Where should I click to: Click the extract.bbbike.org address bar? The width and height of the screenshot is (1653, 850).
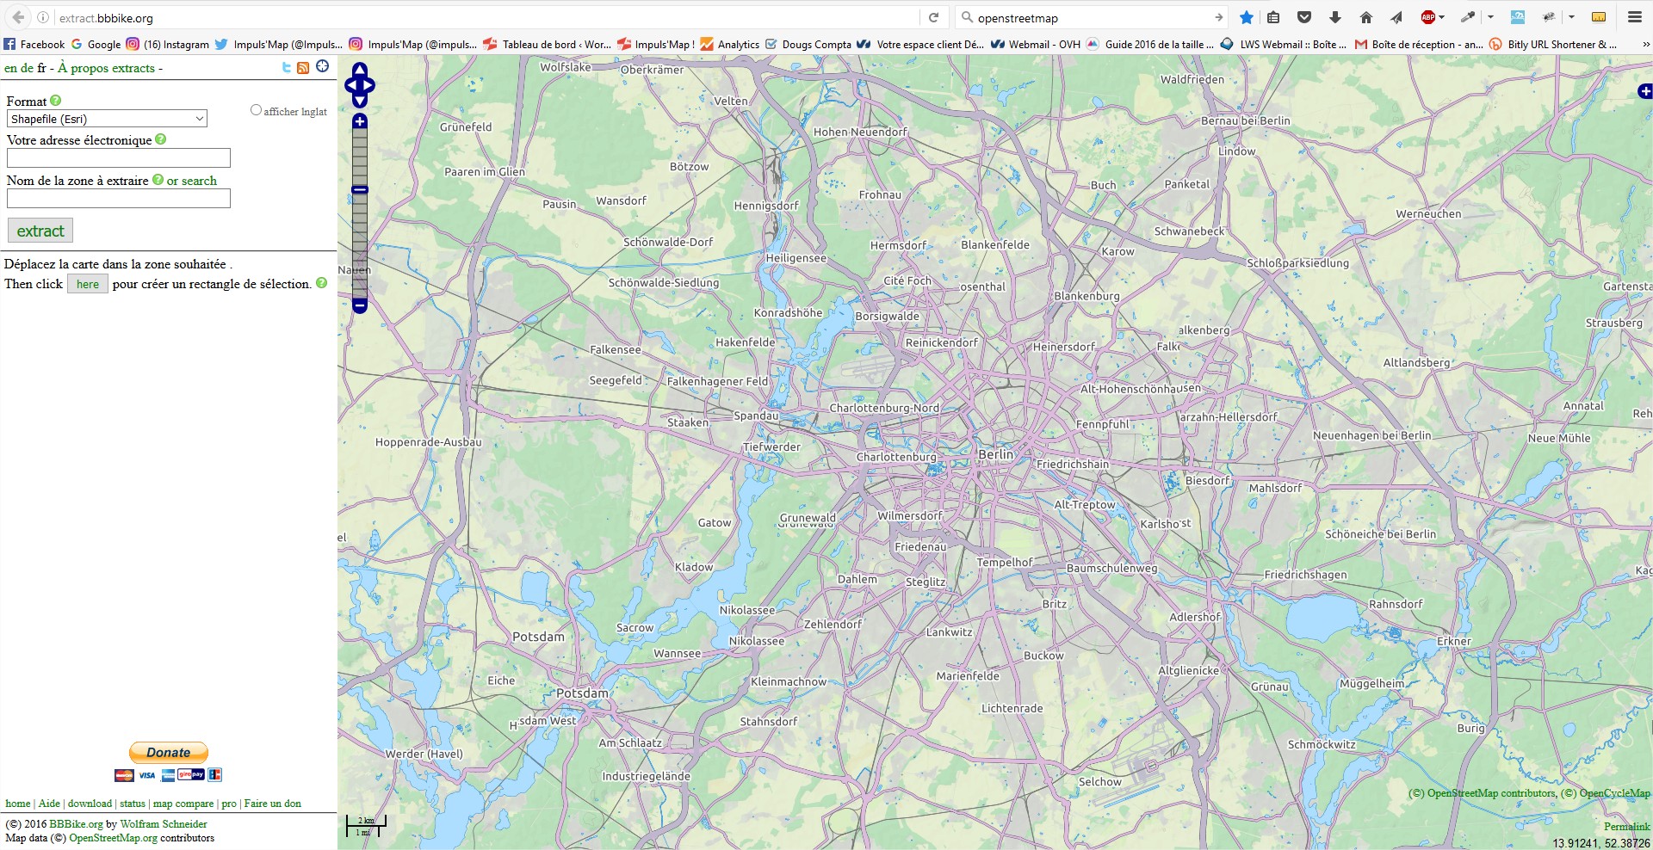pos(486,17)
